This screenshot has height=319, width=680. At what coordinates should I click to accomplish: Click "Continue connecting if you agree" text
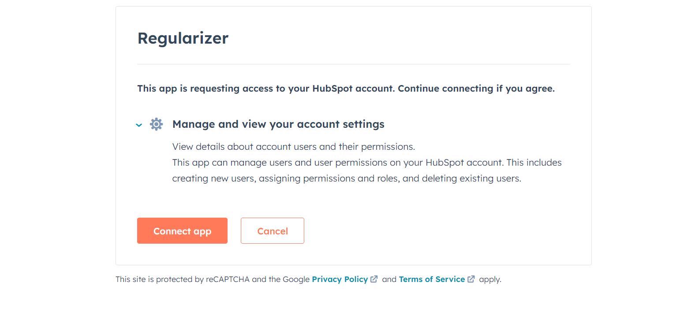click(476, 89)
